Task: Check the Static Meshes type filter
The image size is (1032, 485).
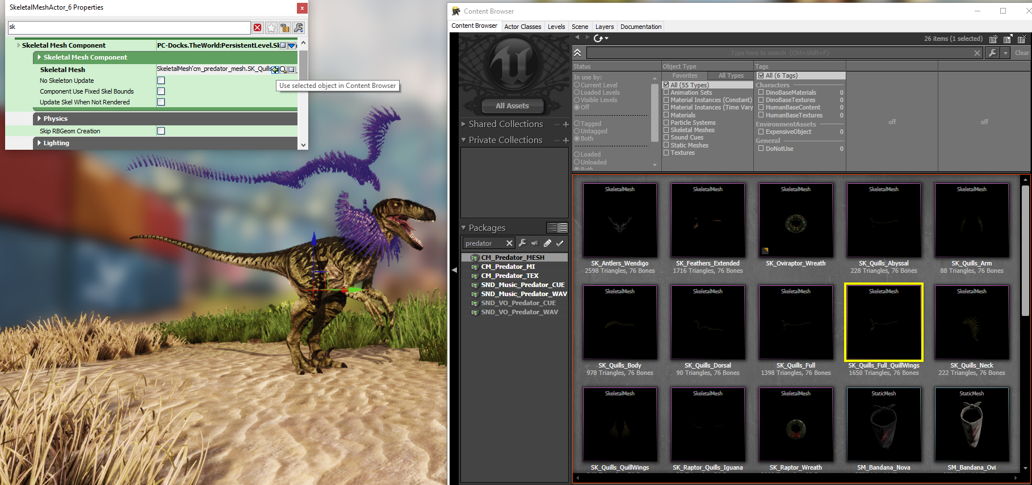Action: (x=666, y=145)
